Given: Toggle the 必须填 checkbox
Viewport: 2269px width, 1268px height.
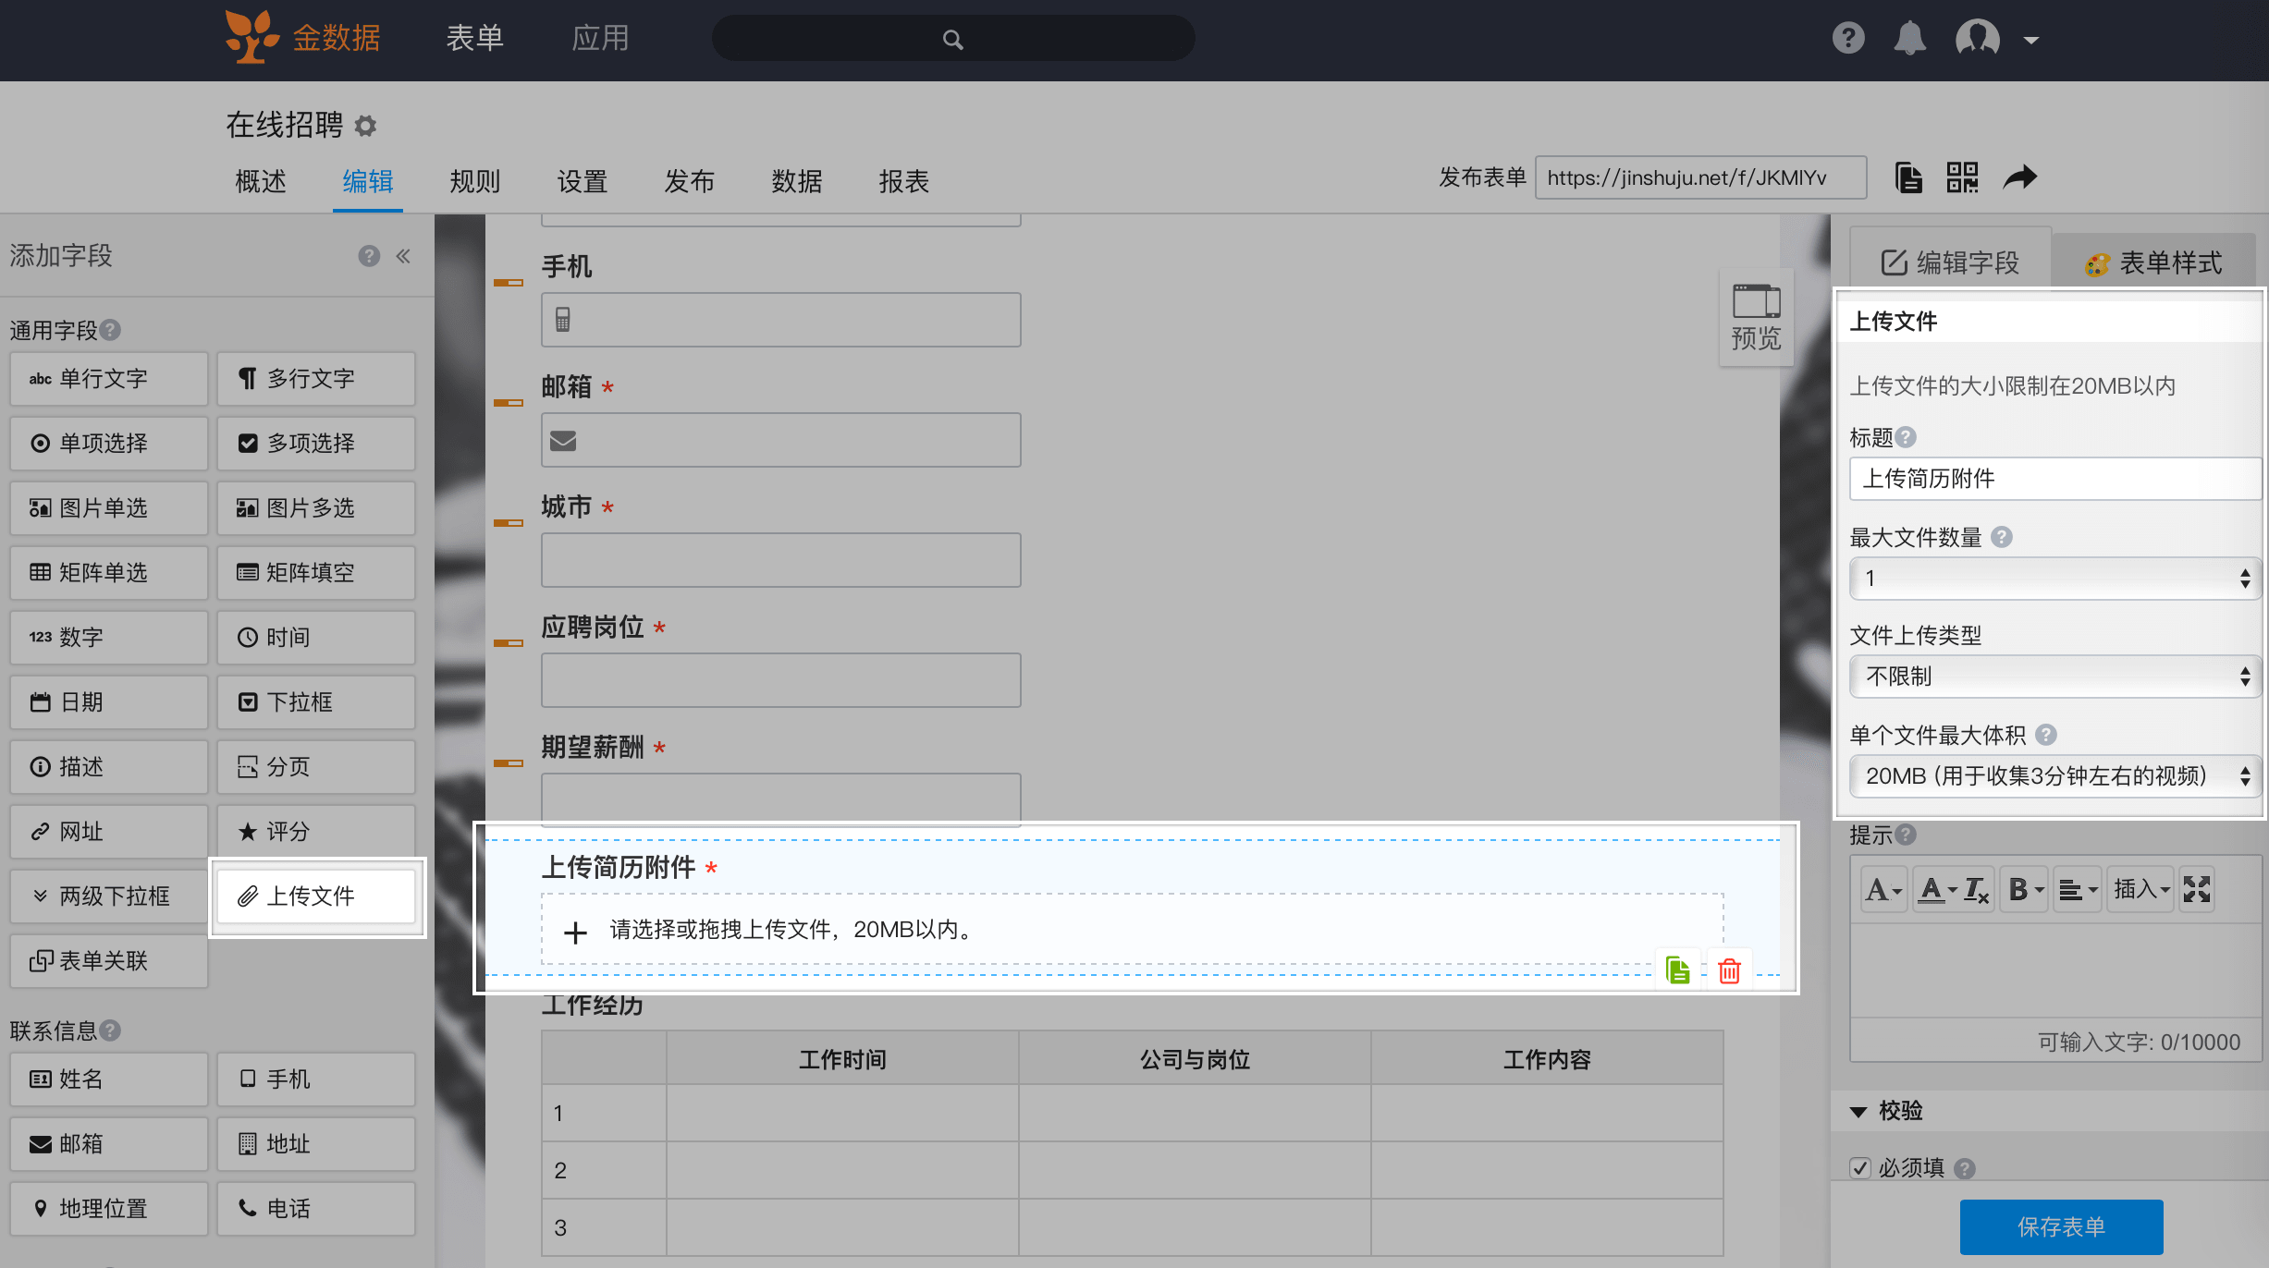Looking at the screenshot, I should click(x=1860, y=1168).
